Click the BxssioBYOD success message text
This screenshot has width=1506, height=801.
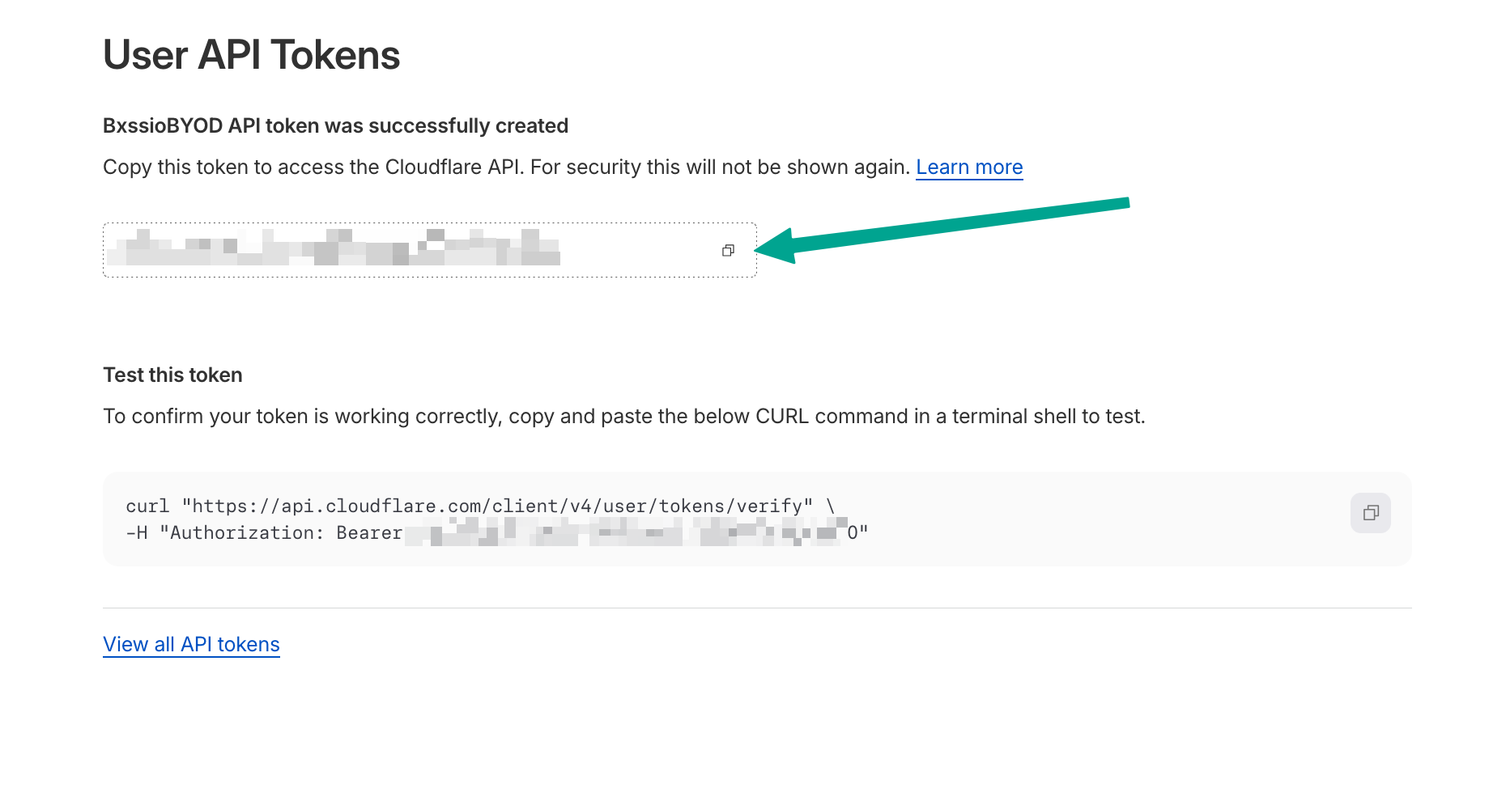(x=335, y=125)
